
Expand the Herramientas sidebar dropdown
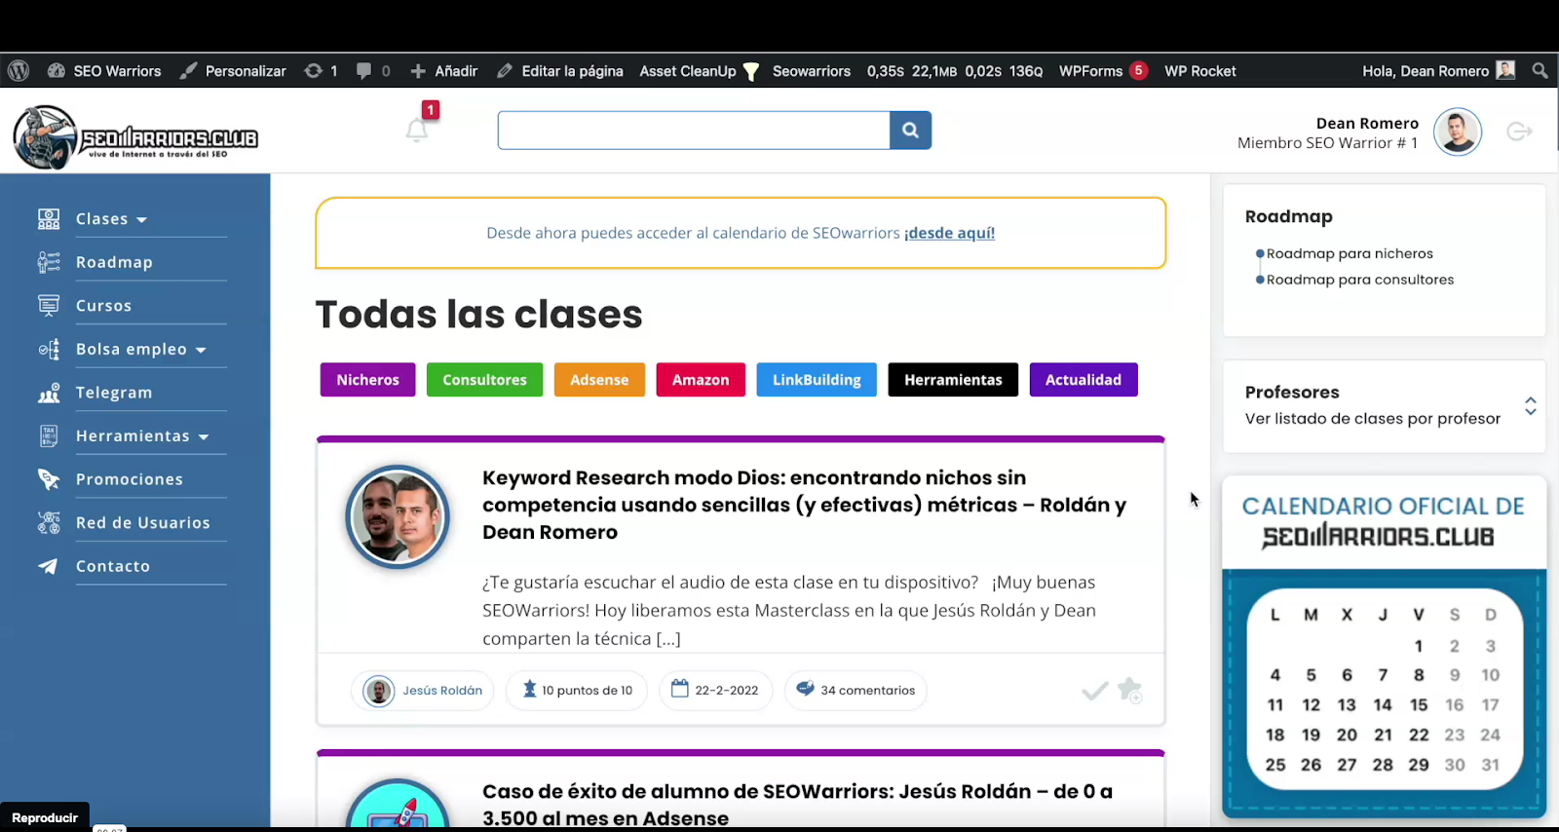(142, 436)
